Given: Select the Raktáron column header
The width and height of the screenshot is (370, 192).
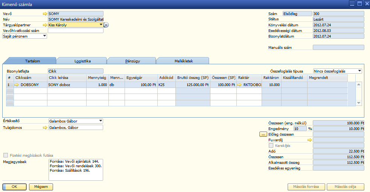Looking at the screenshot, I should coord(271,78).
